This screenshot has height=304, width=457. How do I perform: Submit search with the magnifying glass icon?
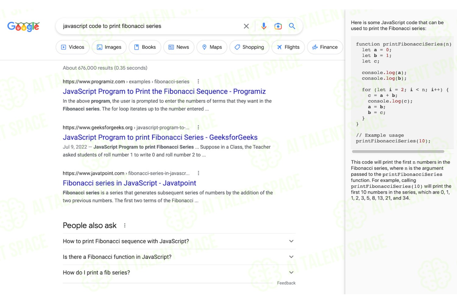(x=292, y=26)
